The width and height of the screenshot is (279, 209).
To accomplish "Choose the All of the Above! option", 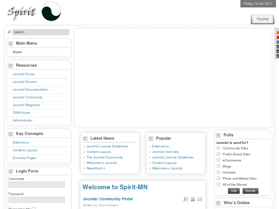I will [218, 184].
